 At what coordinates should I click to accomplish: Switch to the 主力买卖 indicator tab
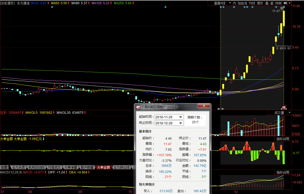tap(18, 167)
